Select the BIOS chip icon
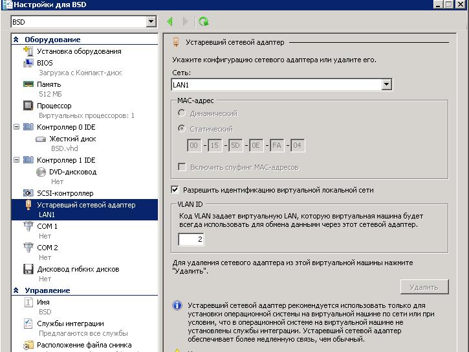Viewport: 469px width, 352px height. pos(28,63)
